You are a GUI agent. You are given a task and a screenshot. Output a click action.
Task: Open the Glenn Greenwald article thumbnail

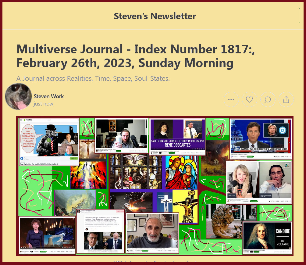coord(100,231)
